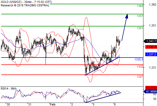This screenshot has width=157, height=106.
Task: Click the red 63.0562 RSI value tag
Action: tap(151, 88)
